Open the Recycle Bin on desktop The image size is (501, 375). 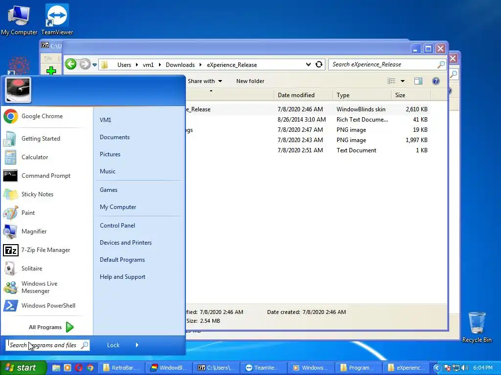point(477,327)
